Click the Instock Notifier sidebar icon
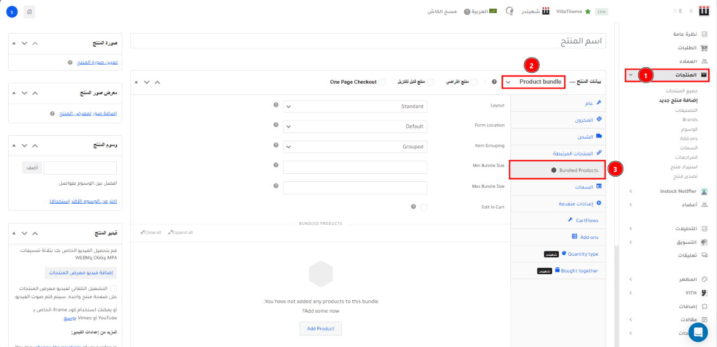The image size is (717, 347). 704,191
